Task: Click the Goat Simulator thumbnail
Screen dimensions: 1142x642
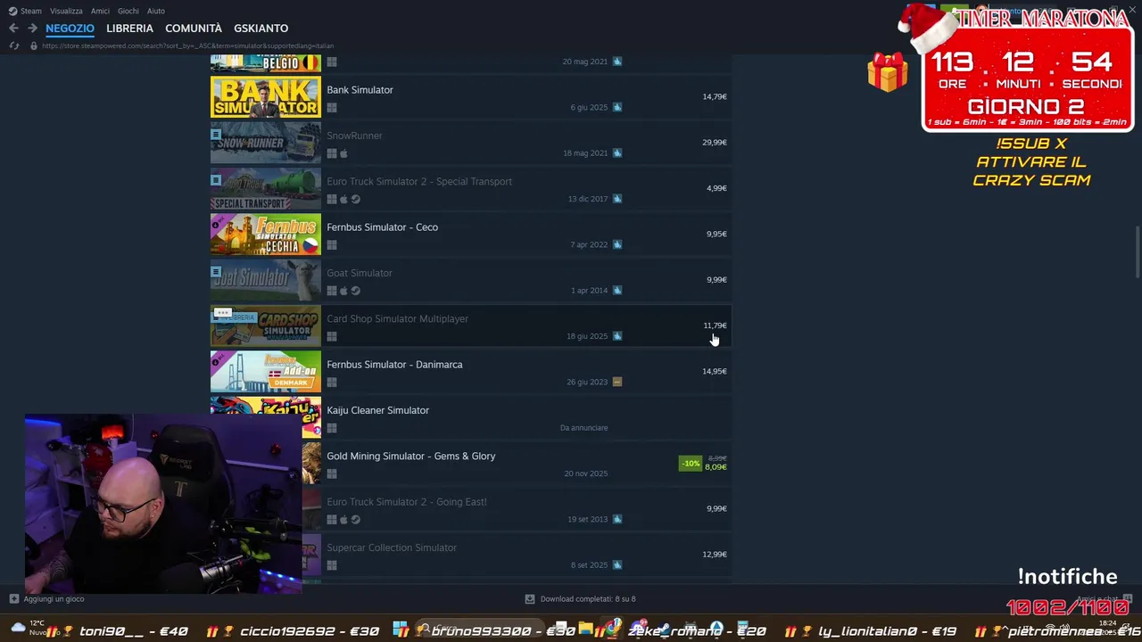Action: click(x=265, y=281)
